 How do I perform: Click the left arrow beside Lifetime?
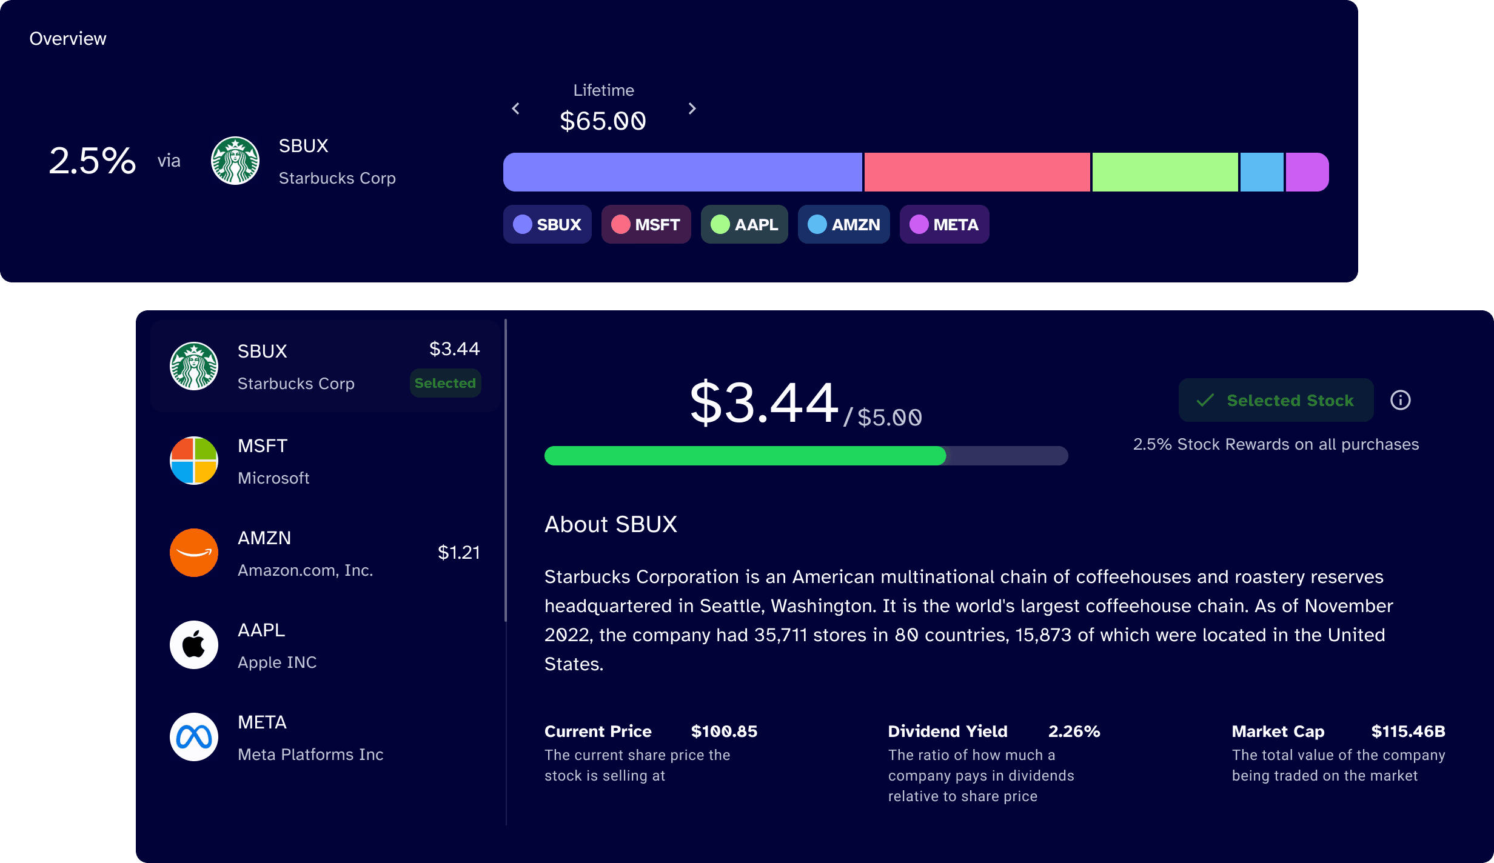pyautogui.click(x=515, y=108)
